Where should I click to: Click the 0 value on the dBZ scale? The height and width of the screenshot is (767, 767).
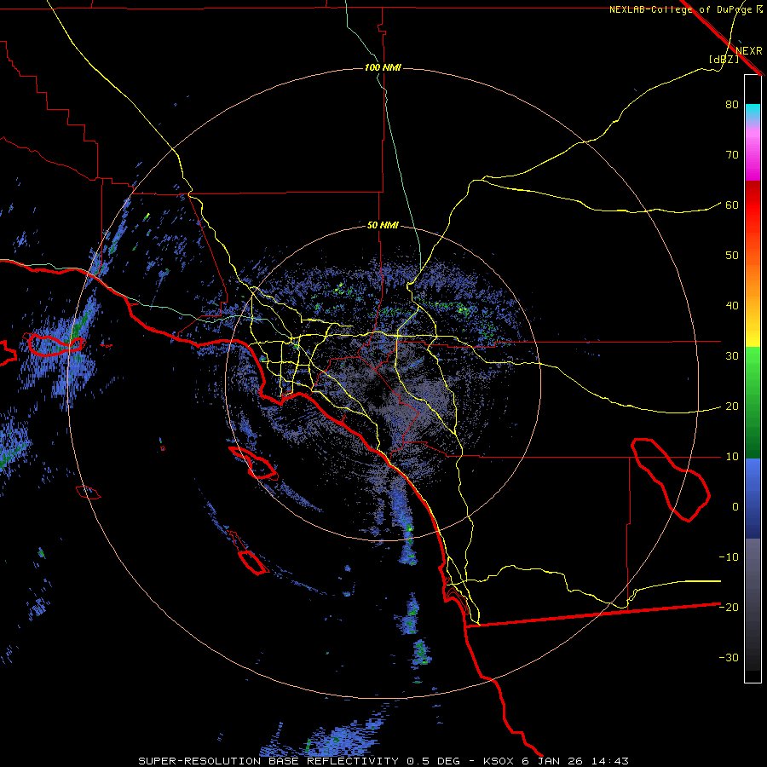735,507
